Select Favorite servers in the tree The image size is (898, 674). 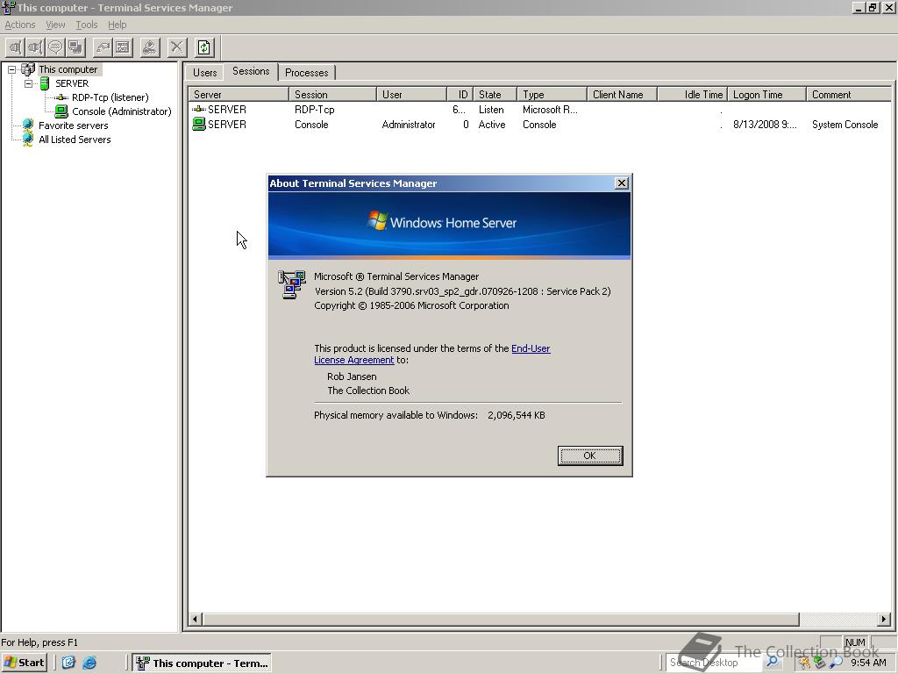point(74,125)
